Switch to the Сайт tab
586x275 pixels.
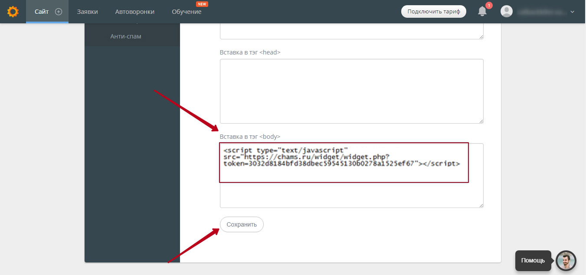pos(42,12)
